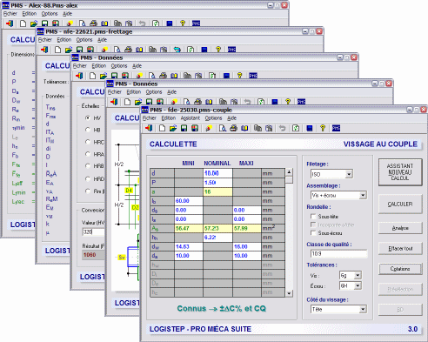The image size is (428, 342).
Task: Select the HRC hardness scale radio button
Action: (x=88, y=142)
